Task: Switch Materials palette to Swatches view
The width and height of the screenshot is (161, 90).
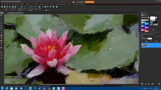Action: click(142, 15)
